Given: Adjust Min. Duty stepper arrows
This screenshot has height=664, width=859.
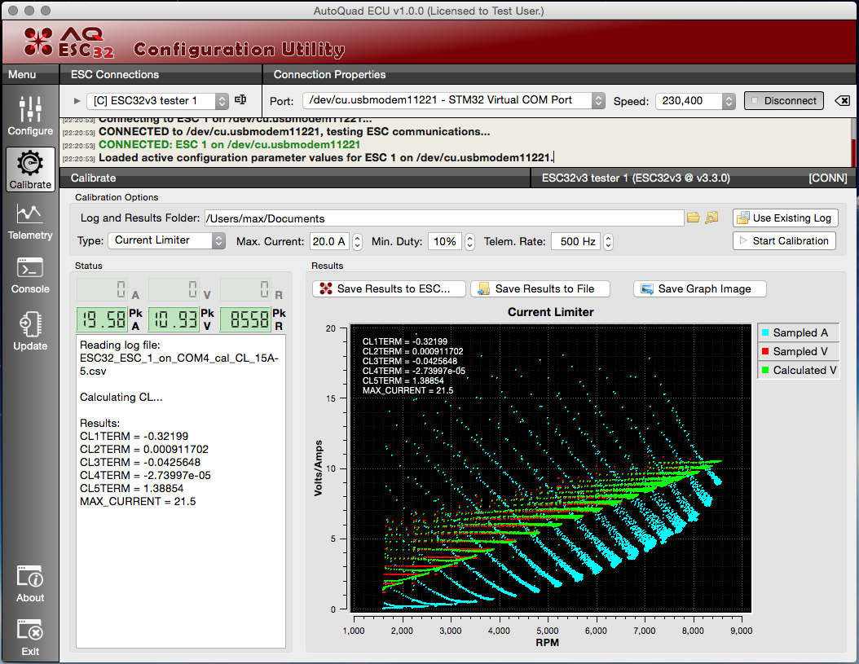Looking at the screenshot, I should pos(469,241).
